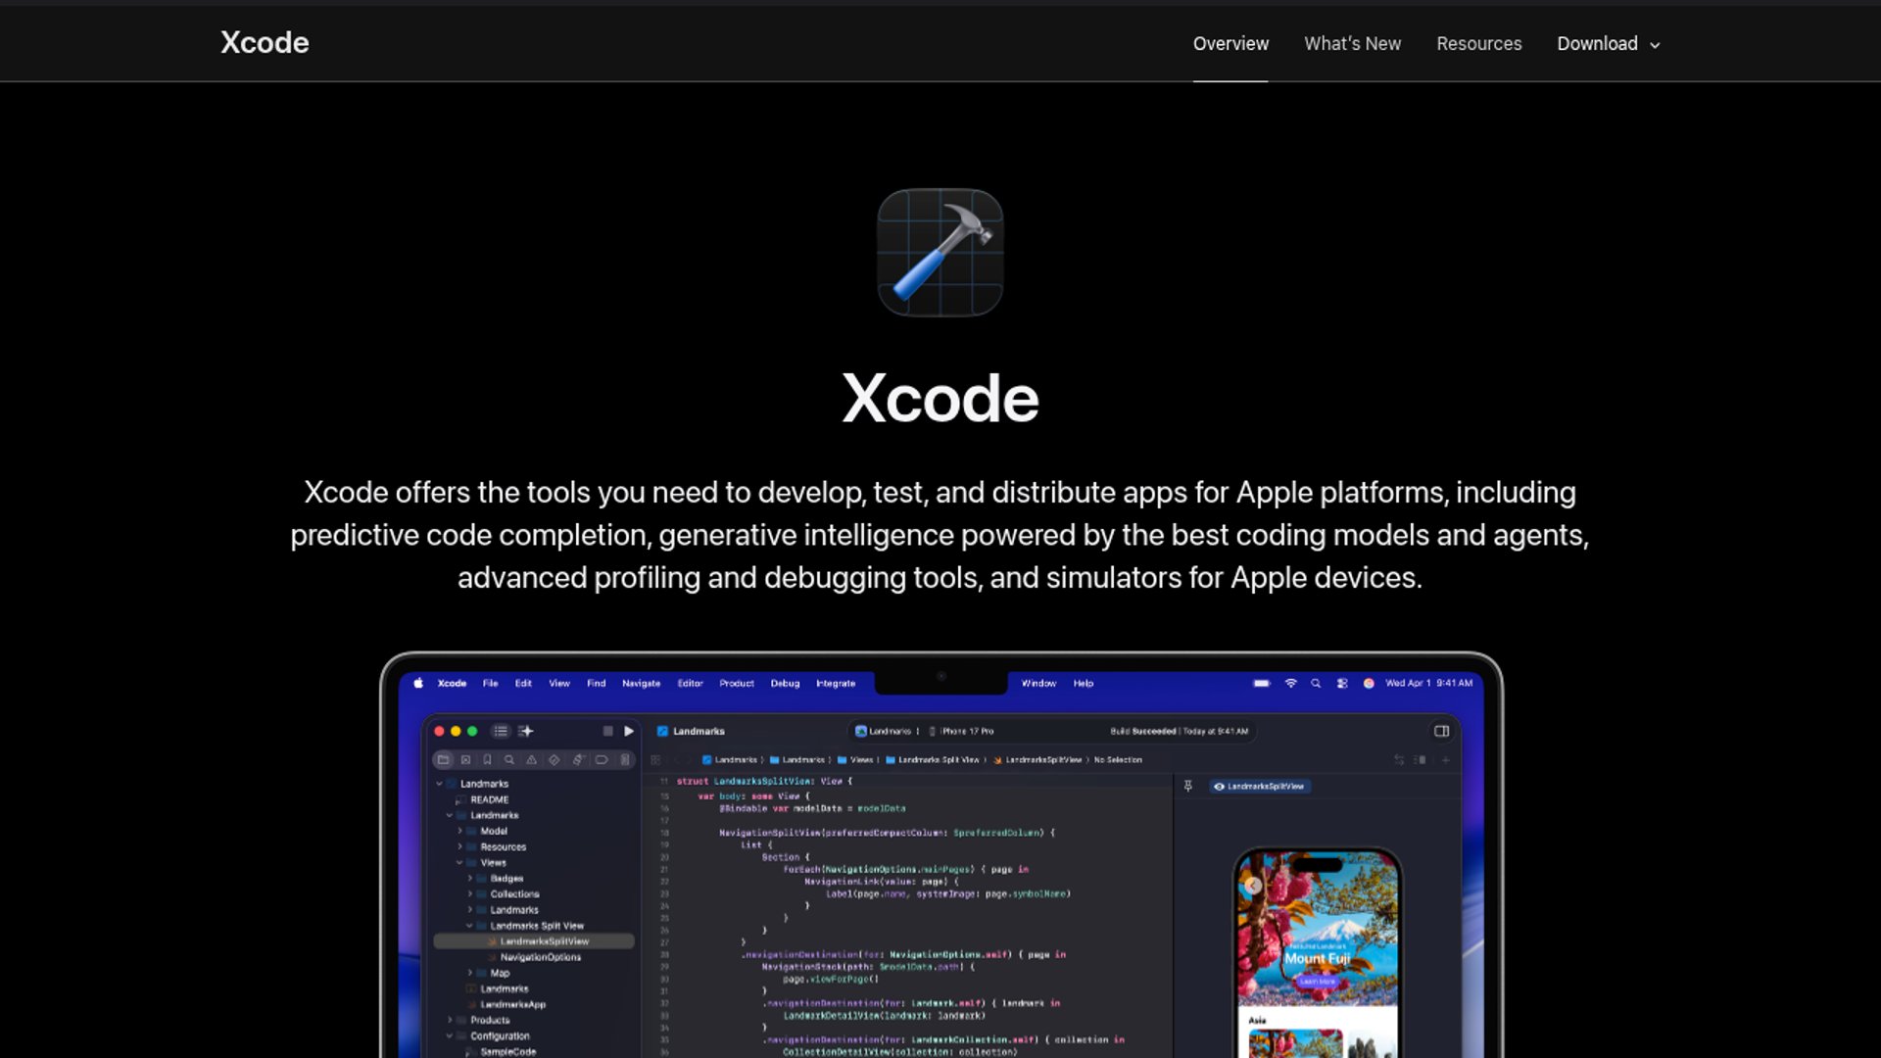Click the menu bar date Wed Apr 1 9:41 AM
Screen dimensions: 1881x1058
[1428, 683]
